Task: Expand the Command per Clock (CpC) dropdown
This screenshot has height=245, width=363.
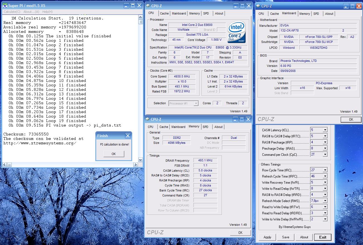Action: [x=325, y=154]
